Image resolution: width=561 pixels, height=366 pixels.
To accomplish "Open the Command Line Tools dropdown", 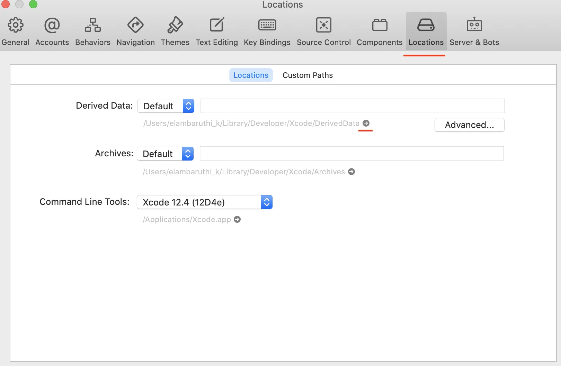I will click(x=205, y=202).
